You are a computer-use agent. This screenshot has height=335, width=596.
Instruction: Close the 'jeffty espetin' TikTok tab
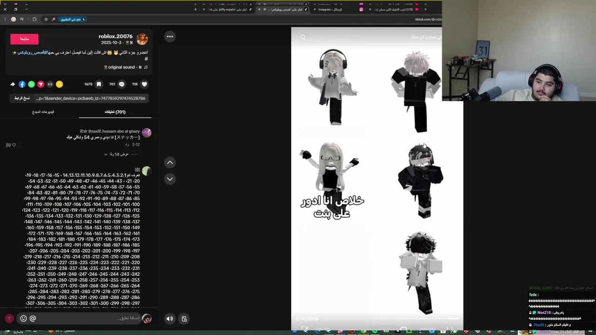pos(204,9)
